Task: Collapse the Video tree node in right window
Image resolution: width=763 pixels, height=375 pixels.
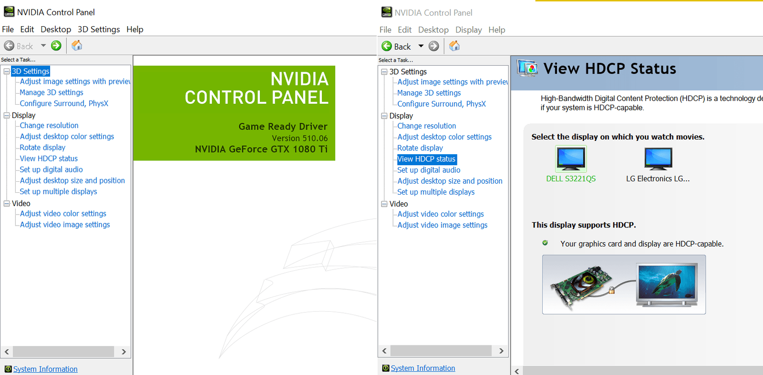Action: [x=384, y=204]
